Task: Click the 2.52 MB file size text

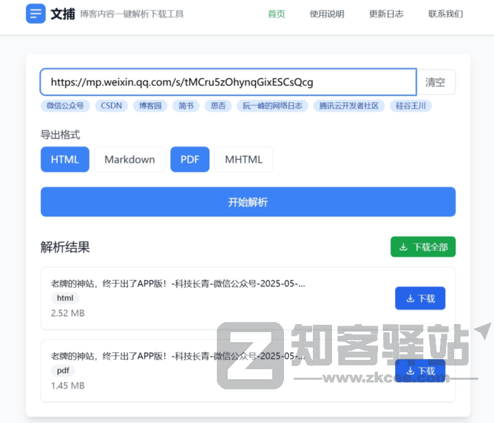Action: 68,313
